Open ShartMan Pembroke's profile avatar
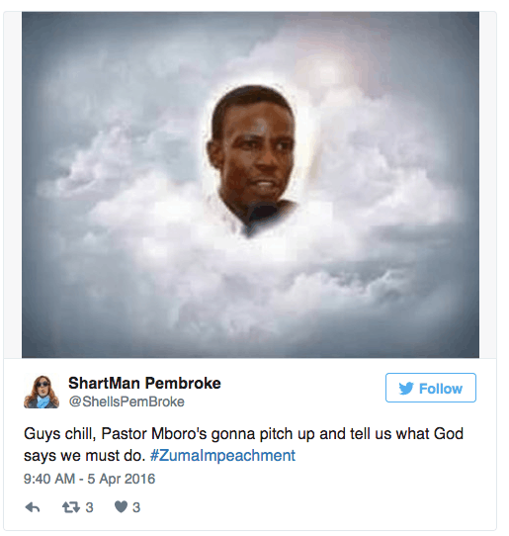This screenshot has width=509, height=536. (42, 392)
